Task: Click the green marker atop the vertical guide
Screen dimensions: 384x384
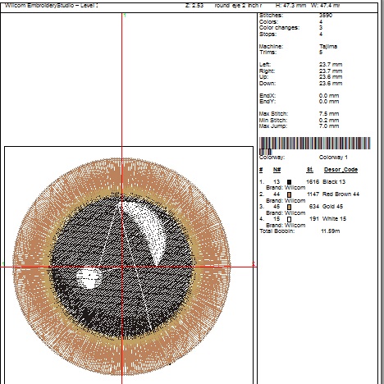Action: [x=125, y=16]
